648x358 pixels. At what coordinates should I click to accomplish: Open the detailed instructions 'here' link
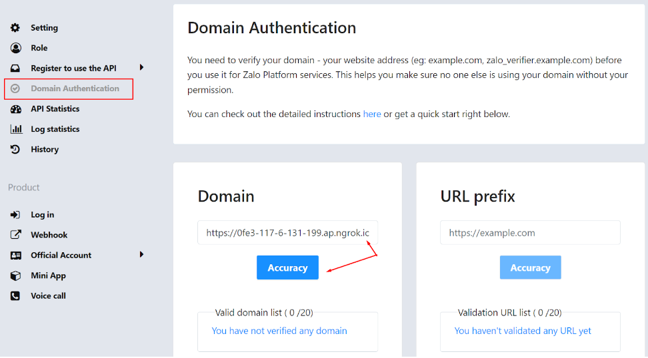[x=372, y=114]
